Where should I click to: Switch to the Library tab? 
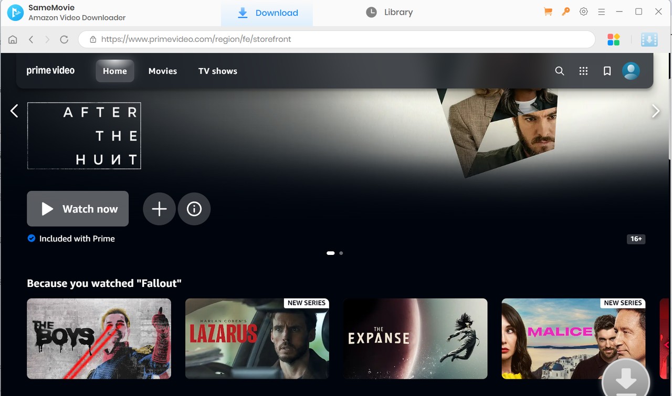(x=390, y=12)
